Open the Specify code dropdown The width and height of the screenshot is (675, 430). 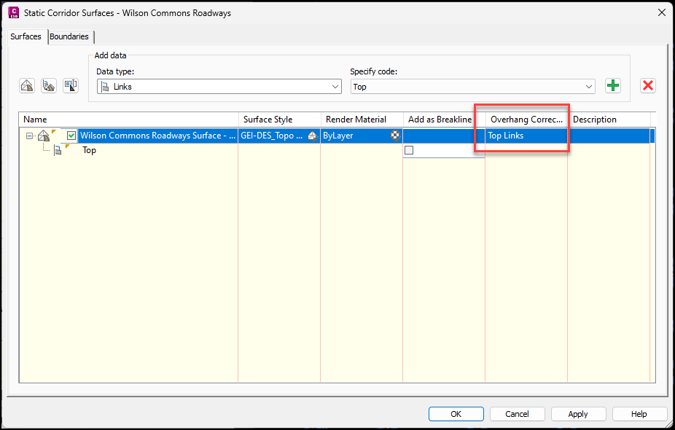pyautogui.click(x=472, y=87)
